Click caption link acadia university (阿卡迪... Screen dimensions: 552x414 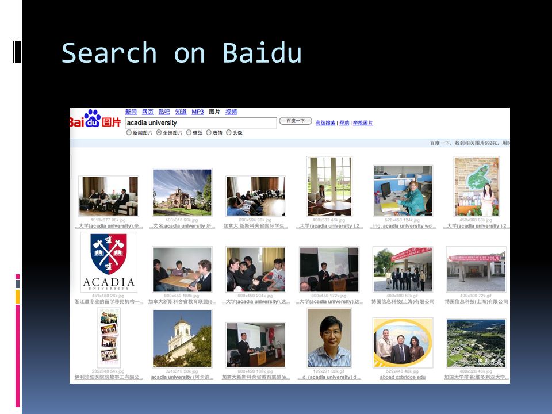click(182, 377)
